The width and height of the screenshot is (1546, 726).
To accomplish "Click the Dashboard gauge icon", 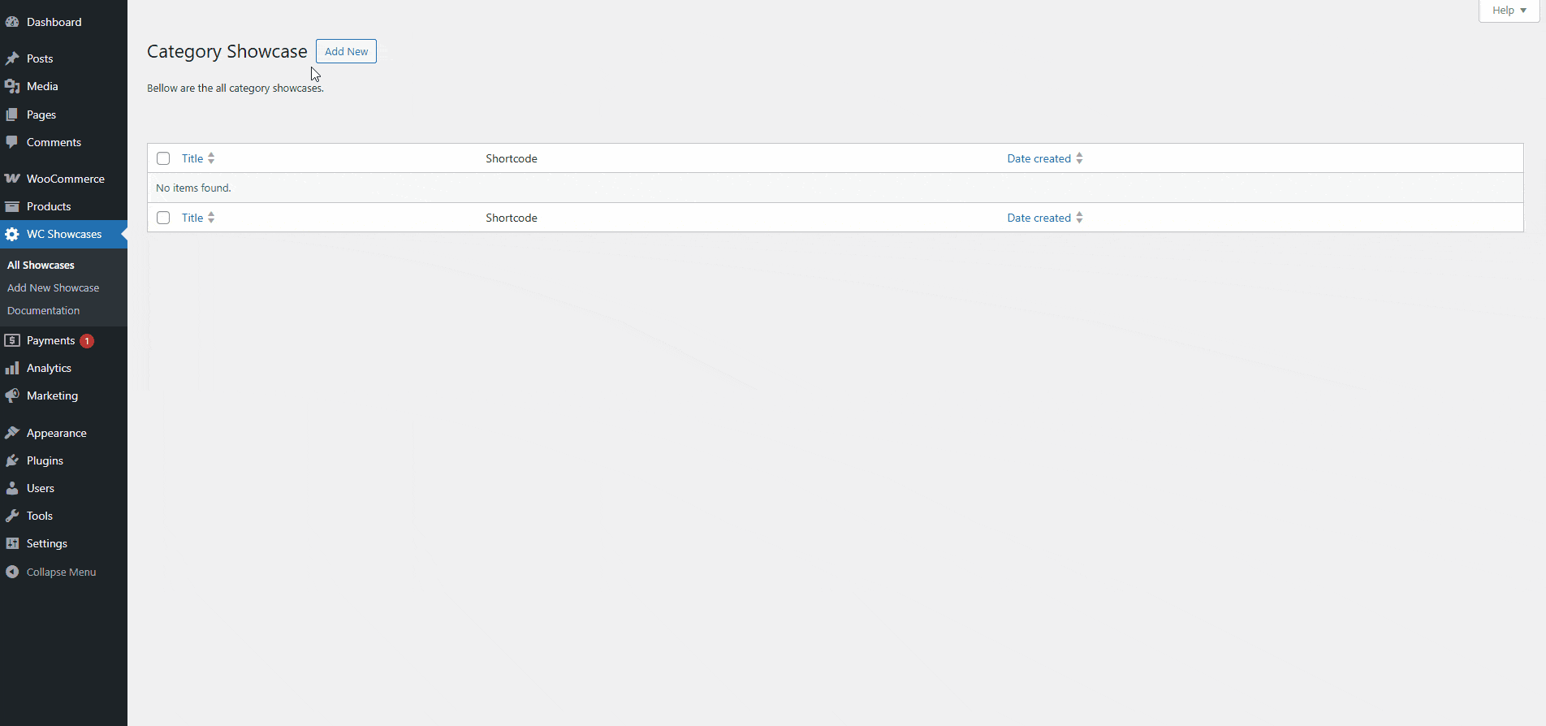I will click(x=12, y=22).
